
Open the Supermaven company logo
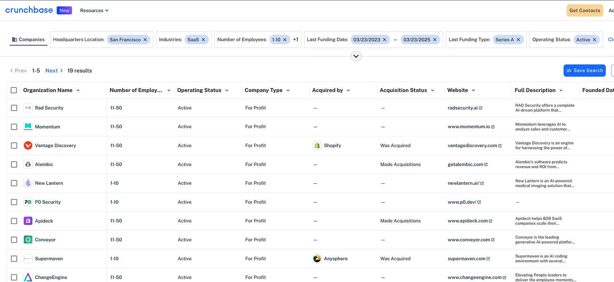pyautogui.click(x=28, y=258)
